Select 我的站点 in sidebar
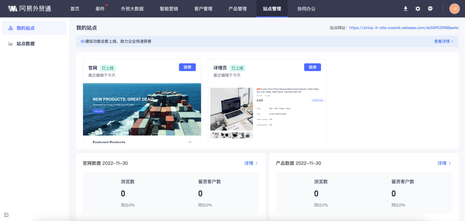Image resolution: width=465 pixels, height=221 pixels. pos(34,28)
